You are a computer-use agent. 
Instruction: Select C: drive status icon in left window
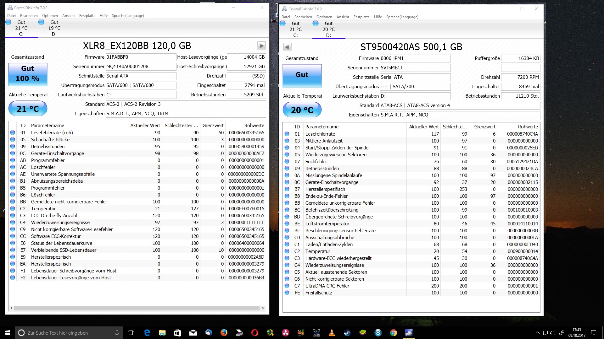[8, 22]
